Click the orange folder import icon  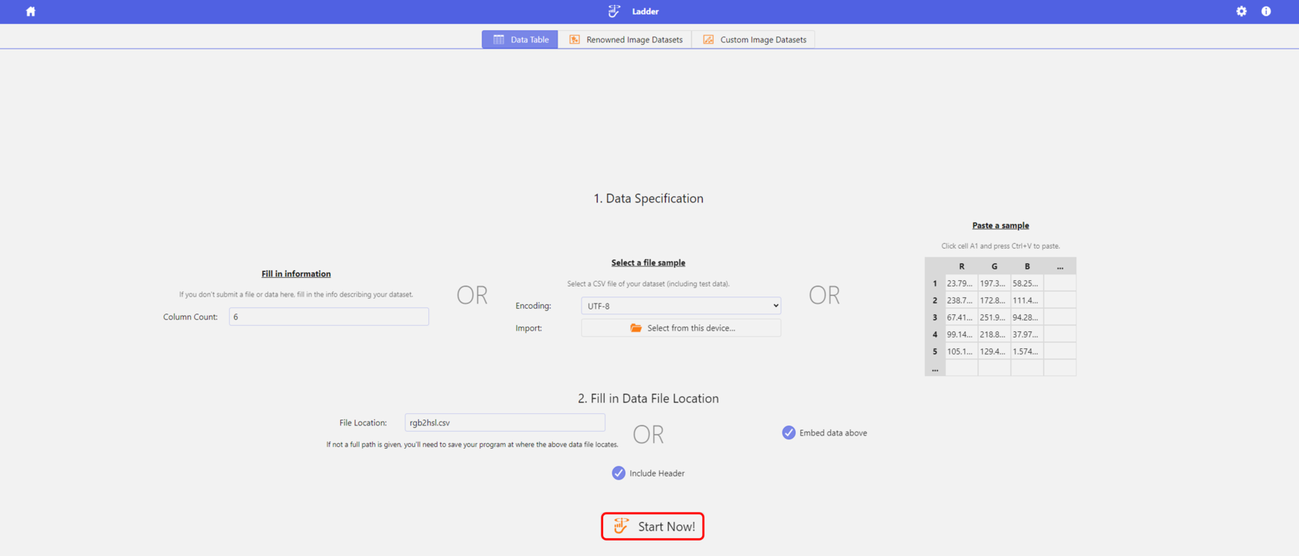(x=636, y=328)
